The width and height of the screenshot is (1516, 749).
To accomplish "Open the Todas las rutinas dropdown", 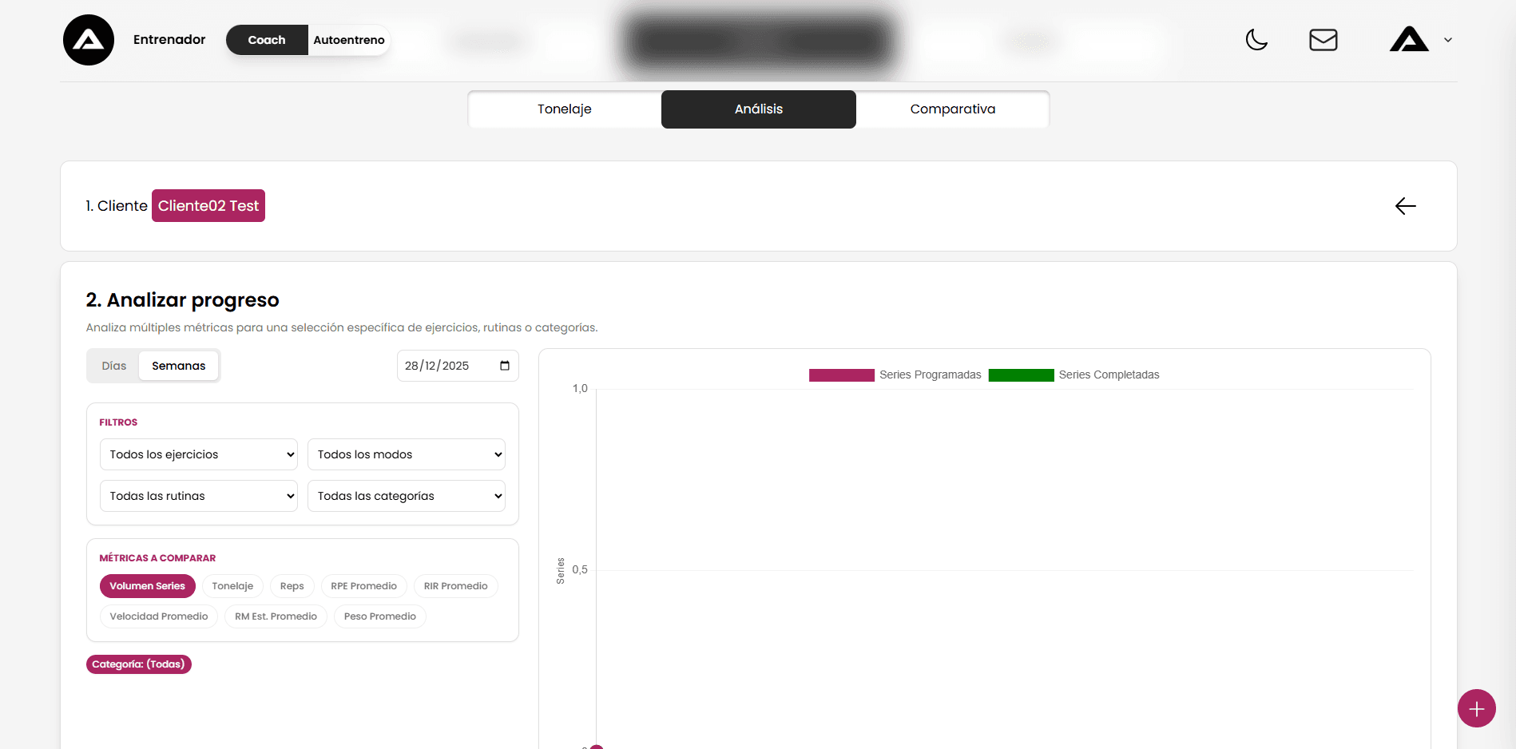I will 198,496.
